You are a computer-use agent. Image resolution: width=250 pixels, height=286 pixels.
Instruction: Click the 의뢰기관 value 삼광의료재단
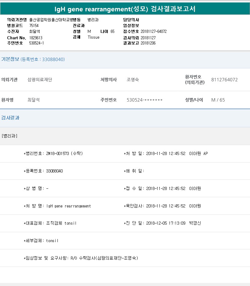(x=40, y=80)
